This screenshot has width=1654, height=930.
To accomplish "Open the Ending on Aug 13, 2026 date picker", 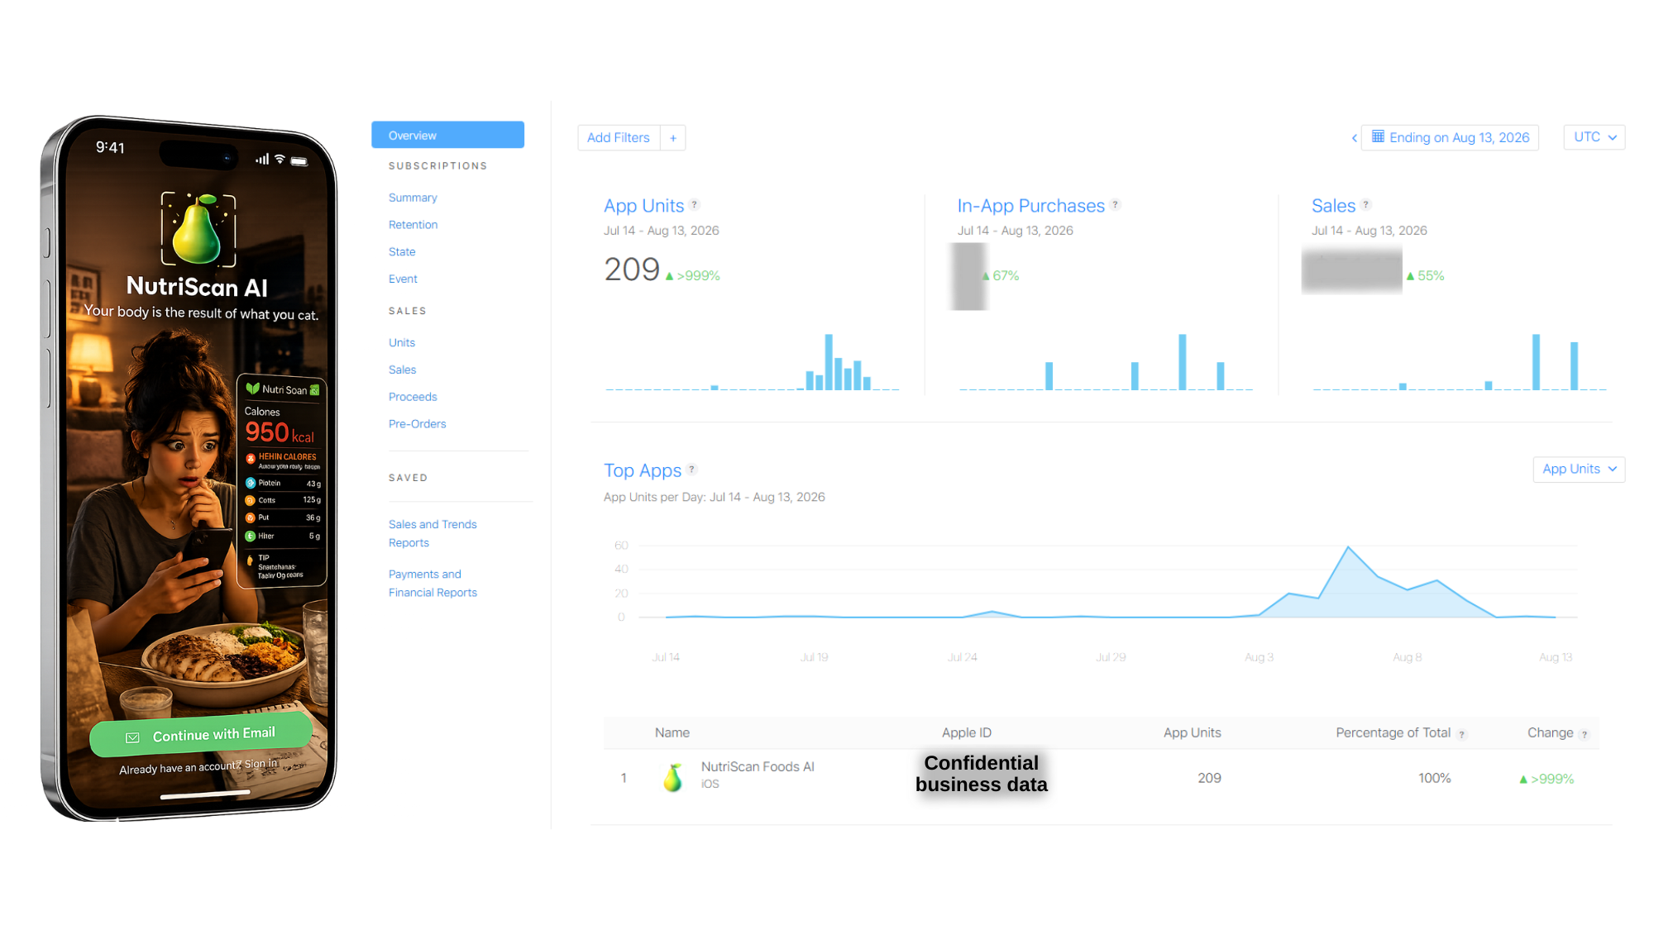I will (1450, 138).
